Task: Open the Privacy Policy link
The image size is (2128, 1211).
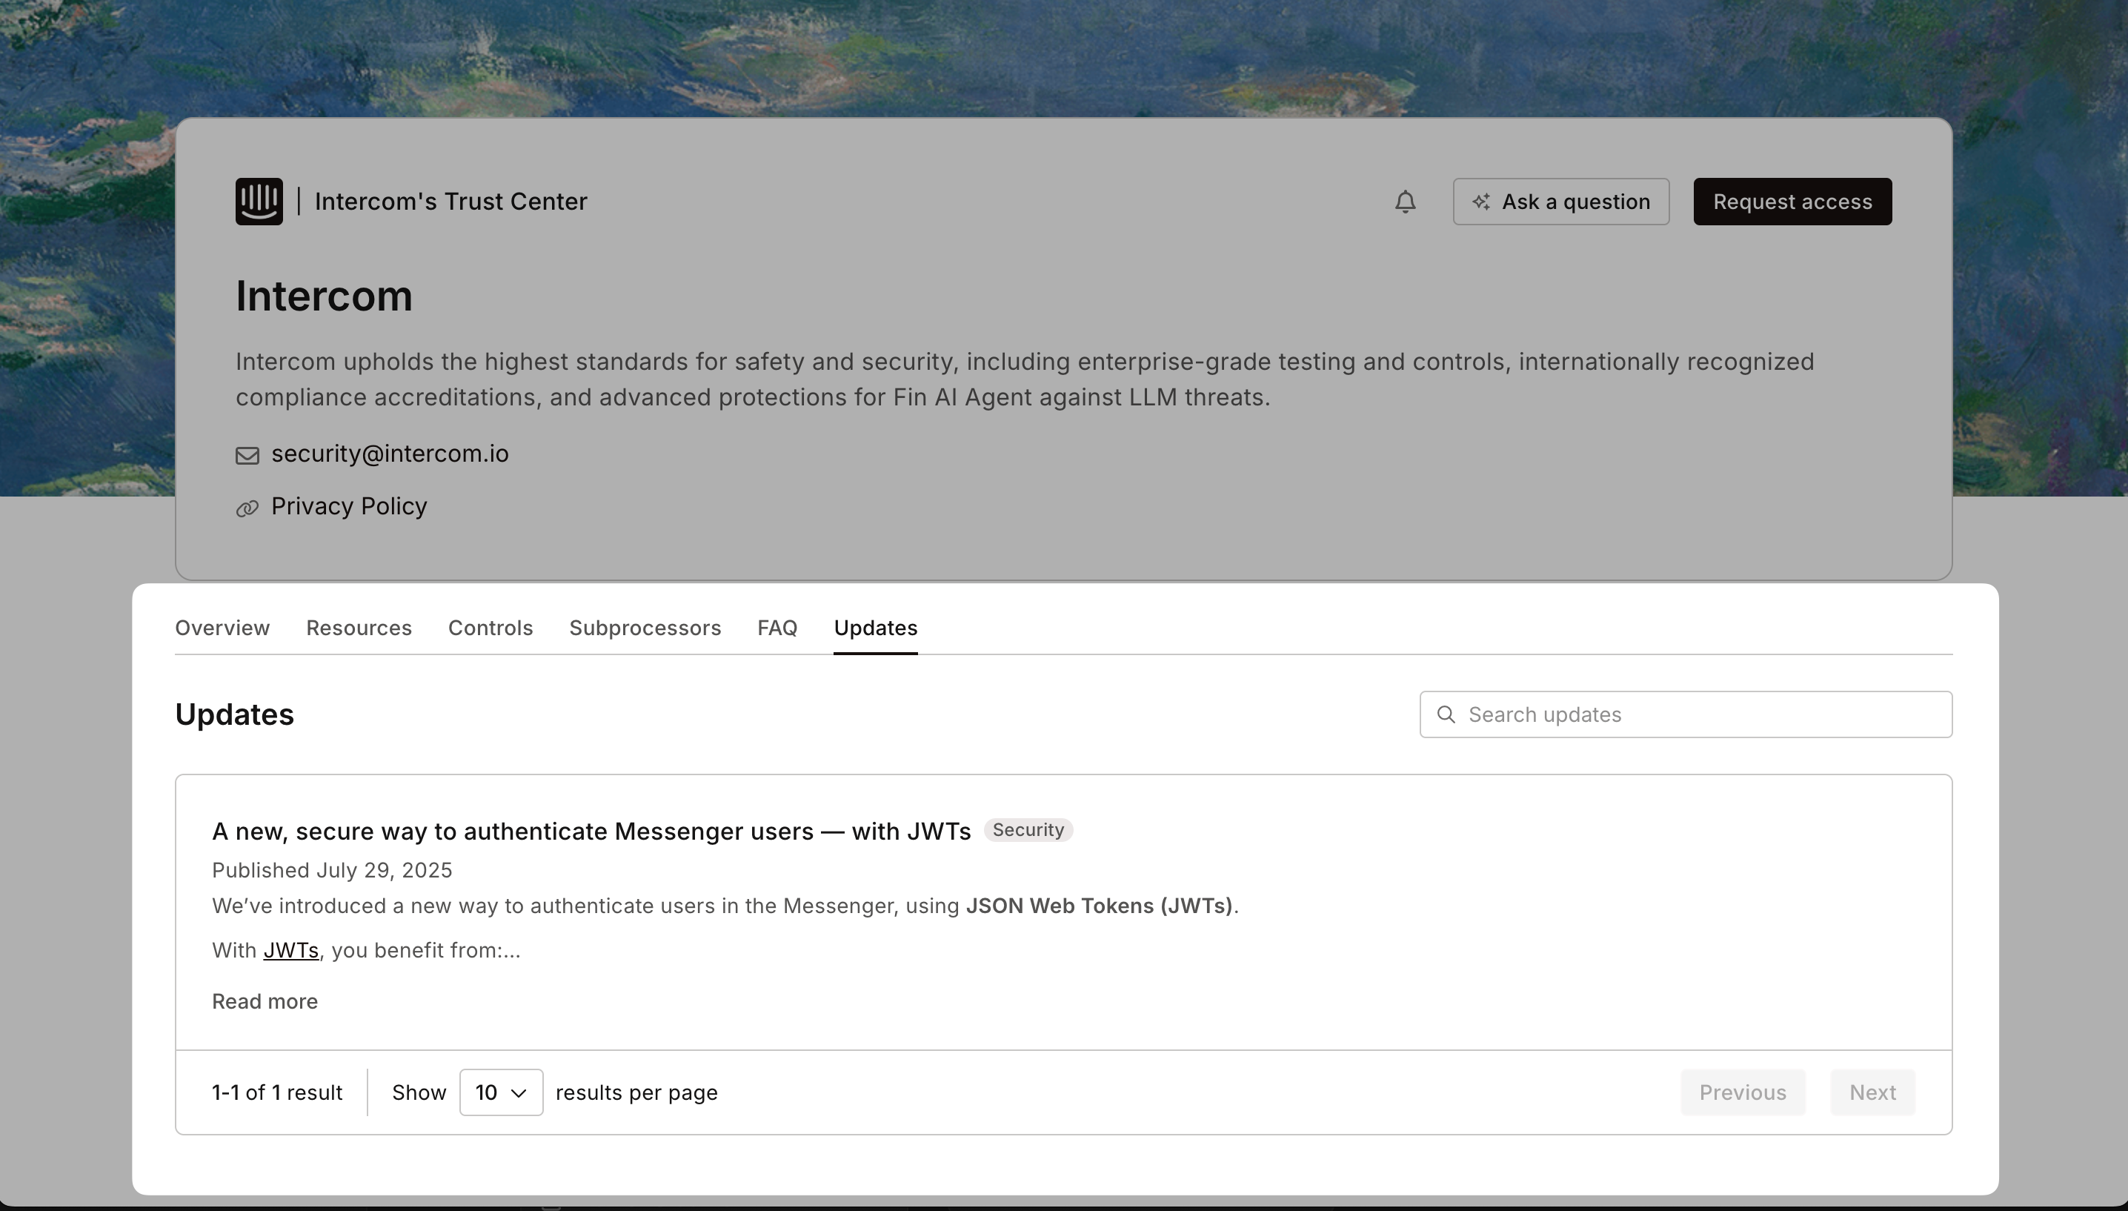Action: pos(349,506)
